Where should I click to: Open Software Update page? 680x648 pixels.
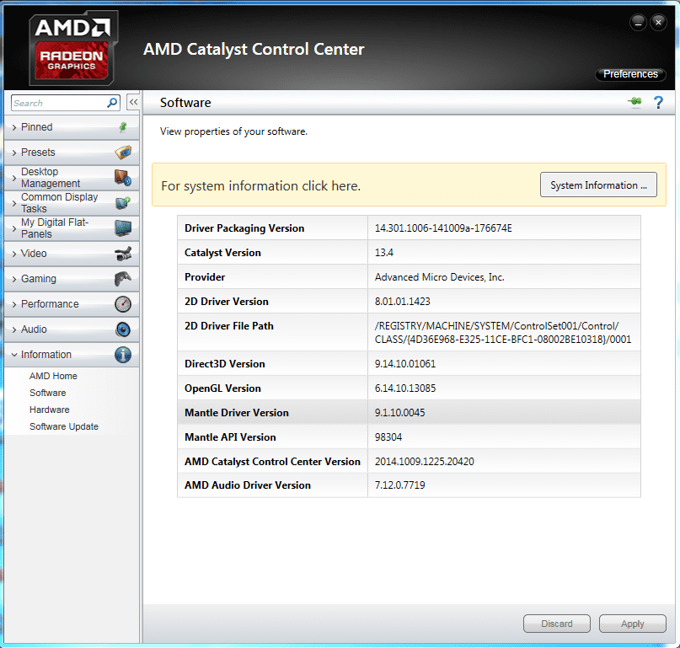(x=64, y=426)
